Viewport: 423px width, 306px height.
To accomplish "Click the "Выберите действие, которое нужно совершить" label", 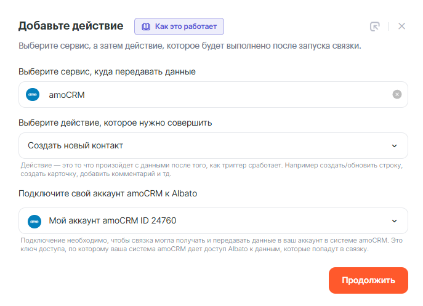I will [115, 123].
